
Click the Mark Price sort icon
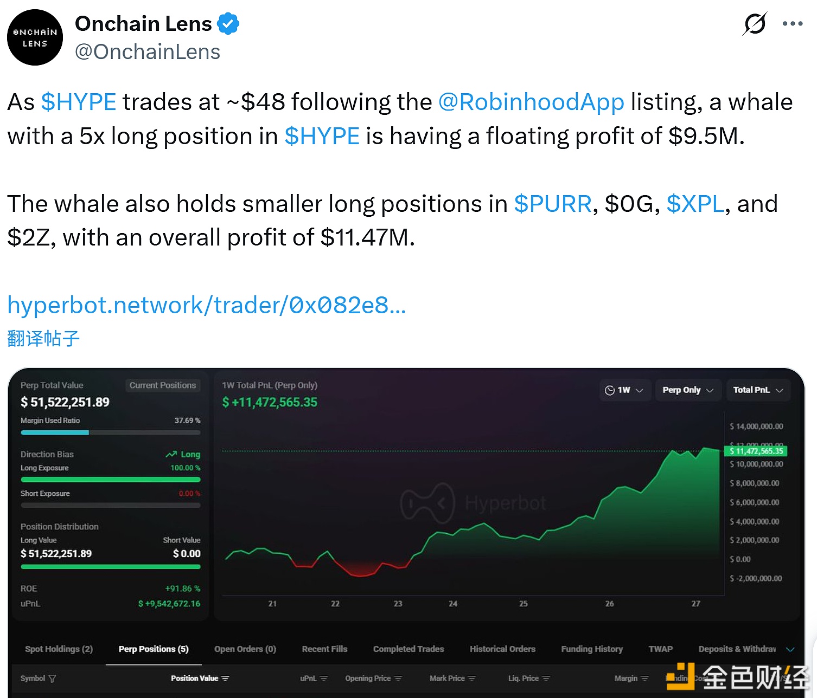[472, 678]
